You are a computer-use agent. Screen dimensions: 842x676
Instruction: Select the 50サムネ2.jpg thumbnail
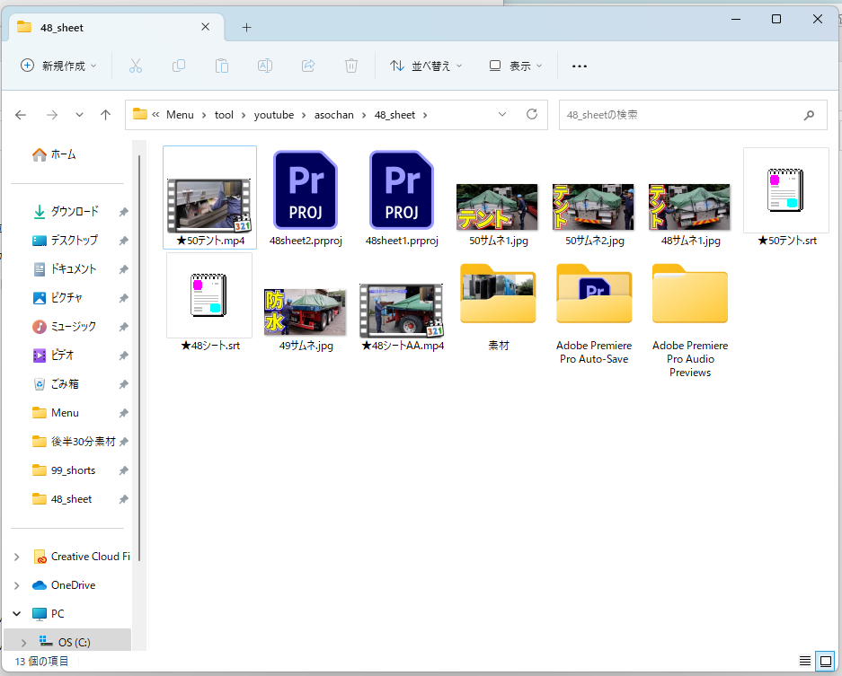point(593,206)
